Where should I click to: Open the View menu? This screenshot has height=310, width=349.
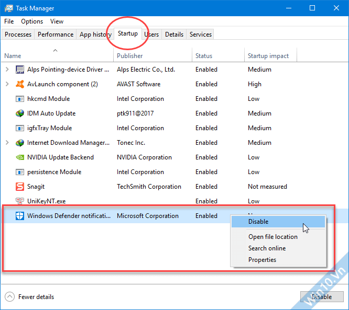57,21
